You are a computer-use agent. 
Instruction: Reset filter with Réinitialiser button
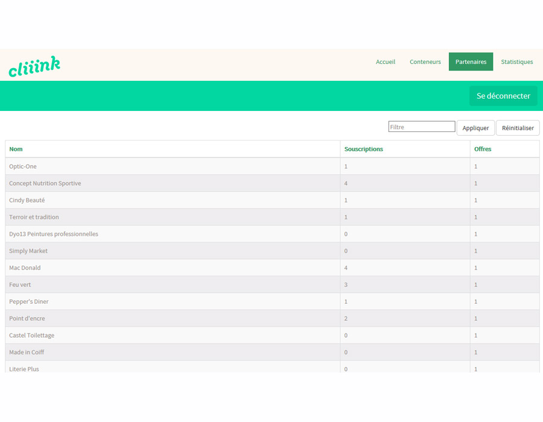coord(518,128)
